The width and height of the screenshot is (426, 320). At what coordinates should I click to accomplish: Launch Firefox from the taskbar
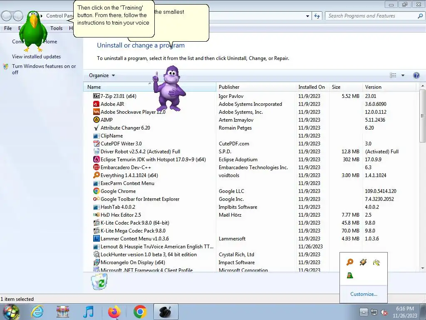coord(114,312)
